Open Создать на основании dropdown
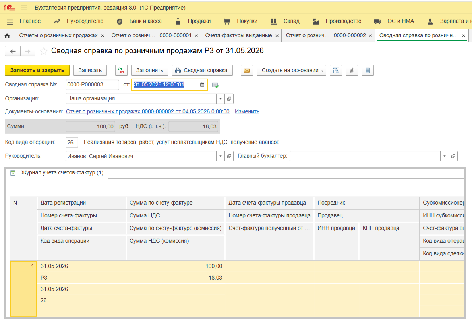Image resolution: width=472 pixels, height=322 pixels. pyautogui.click(x=291, y=70)
